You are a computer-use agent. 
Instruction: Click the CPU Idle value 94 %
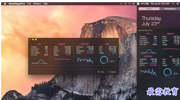tap(46, 55)
